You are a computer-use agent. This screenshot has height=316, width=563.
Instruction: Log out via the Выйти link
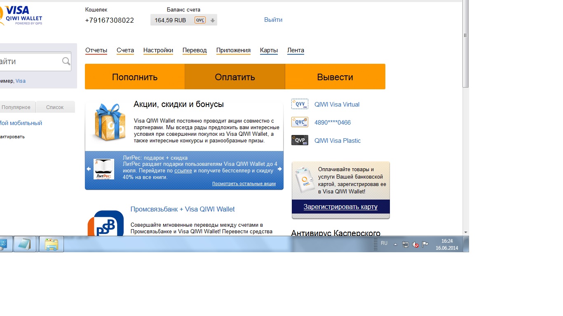[x=273, y=20]
